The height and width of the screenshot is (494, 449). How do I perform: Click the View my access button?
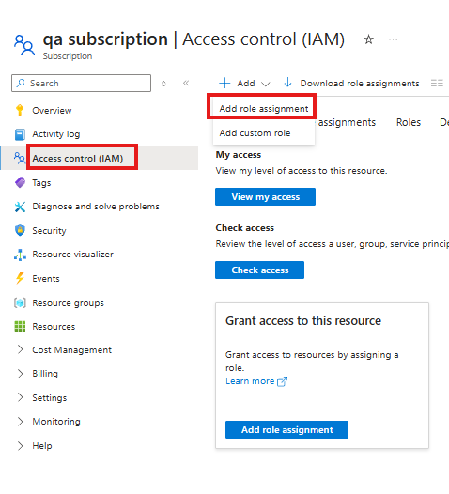pos(265,197)
